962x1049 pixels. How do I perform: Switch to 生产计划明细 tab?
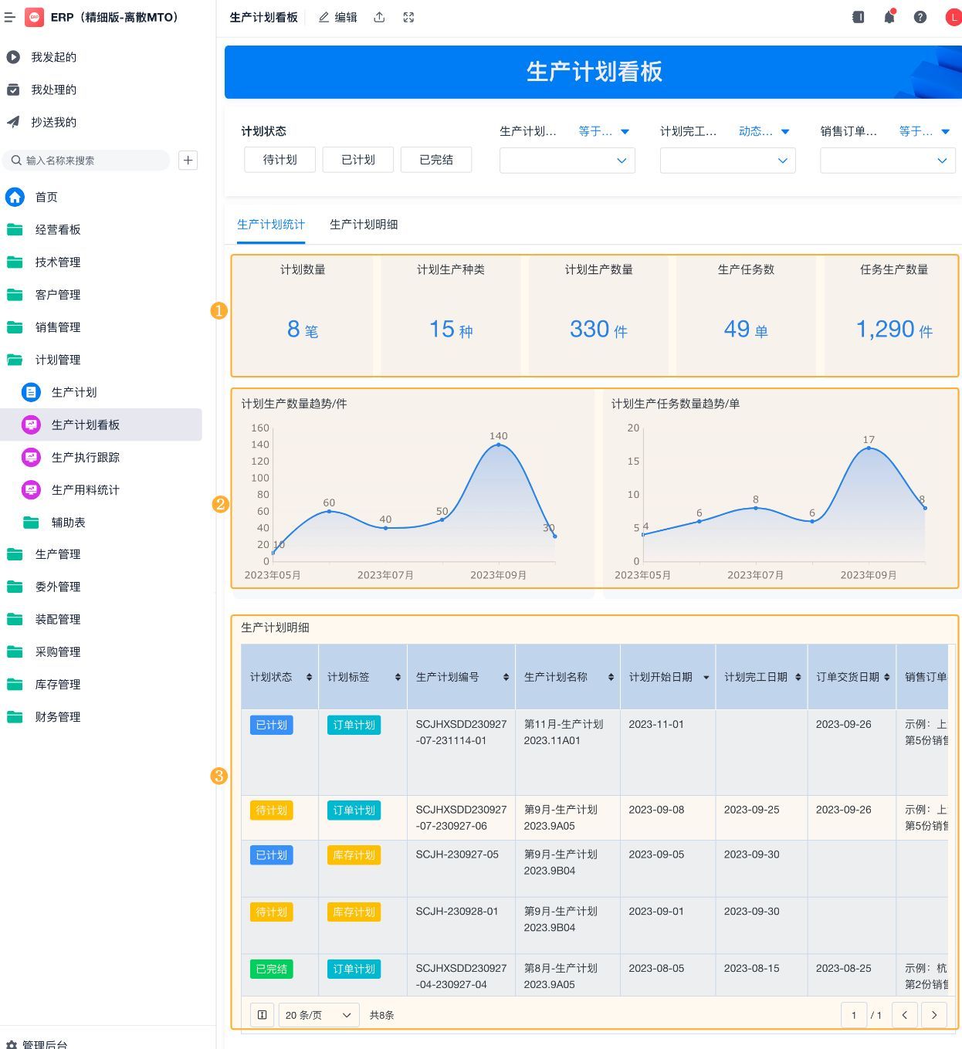tap(364, 225)
